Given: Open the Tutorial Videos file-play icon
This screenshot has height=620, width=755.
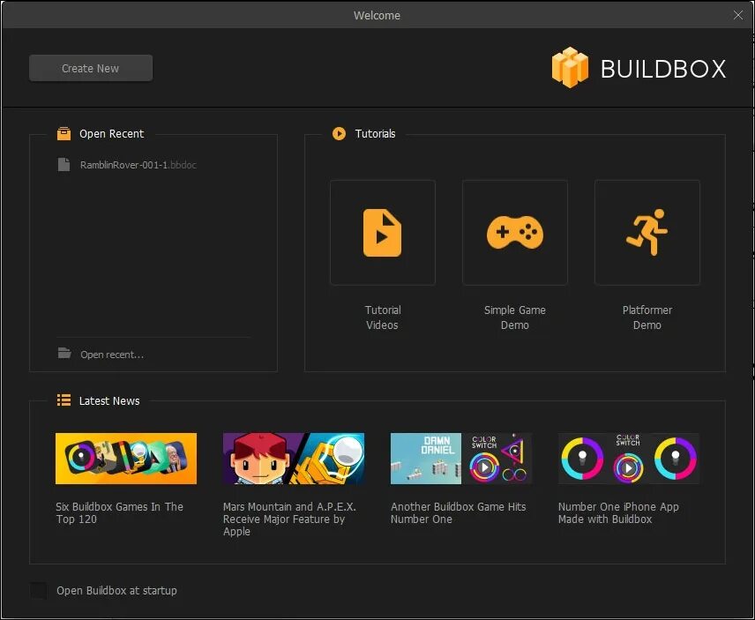Looking at the screenshot, I should (382, 233).
